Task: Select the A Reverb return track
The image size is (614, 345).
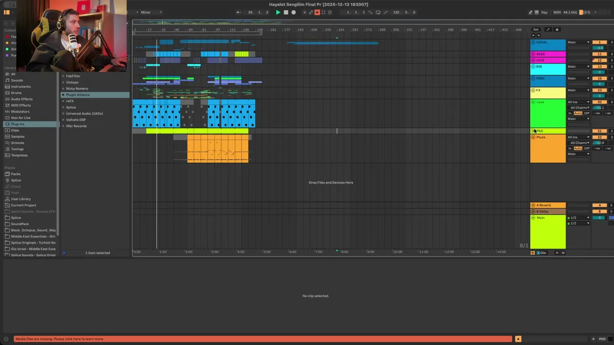Action: (548, 205)
